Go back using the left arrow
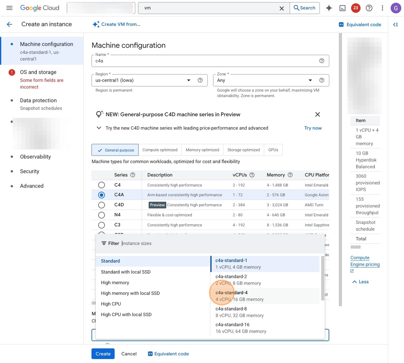Screen dimensions: 404x363 9,24
